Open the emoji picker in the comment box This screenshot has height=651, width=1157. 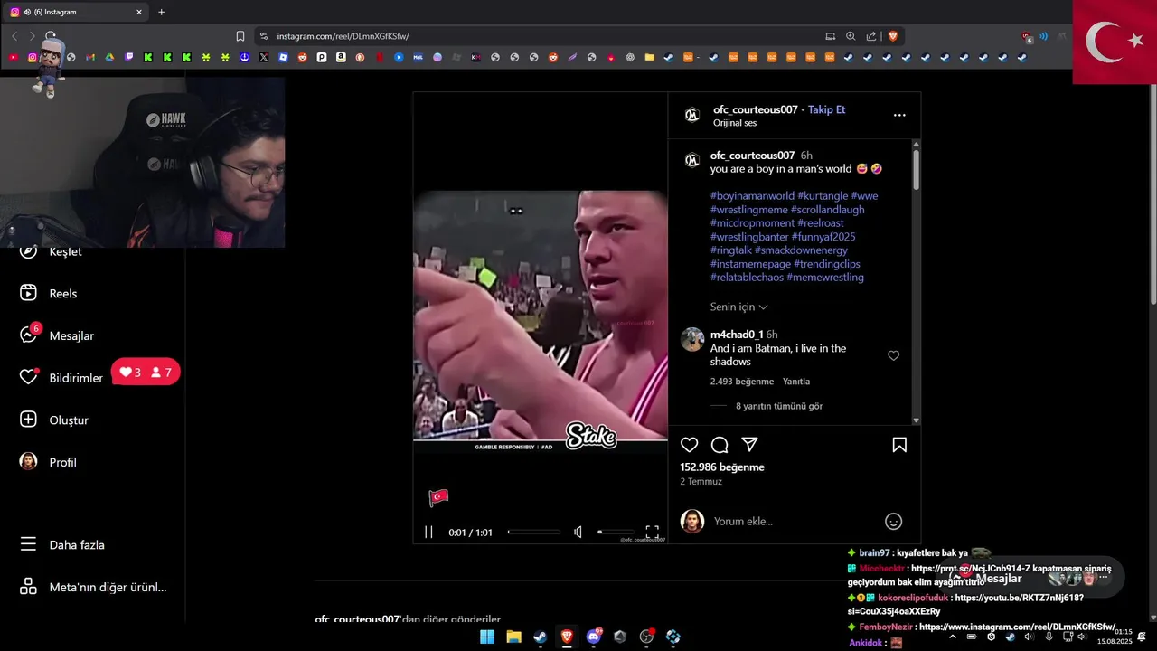[893, 521]
